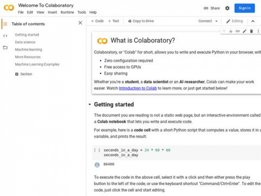Image resolution: width=261 pixels, height=196 pixels.
Task: Open the Runtime menu
Action: [67, 12]
